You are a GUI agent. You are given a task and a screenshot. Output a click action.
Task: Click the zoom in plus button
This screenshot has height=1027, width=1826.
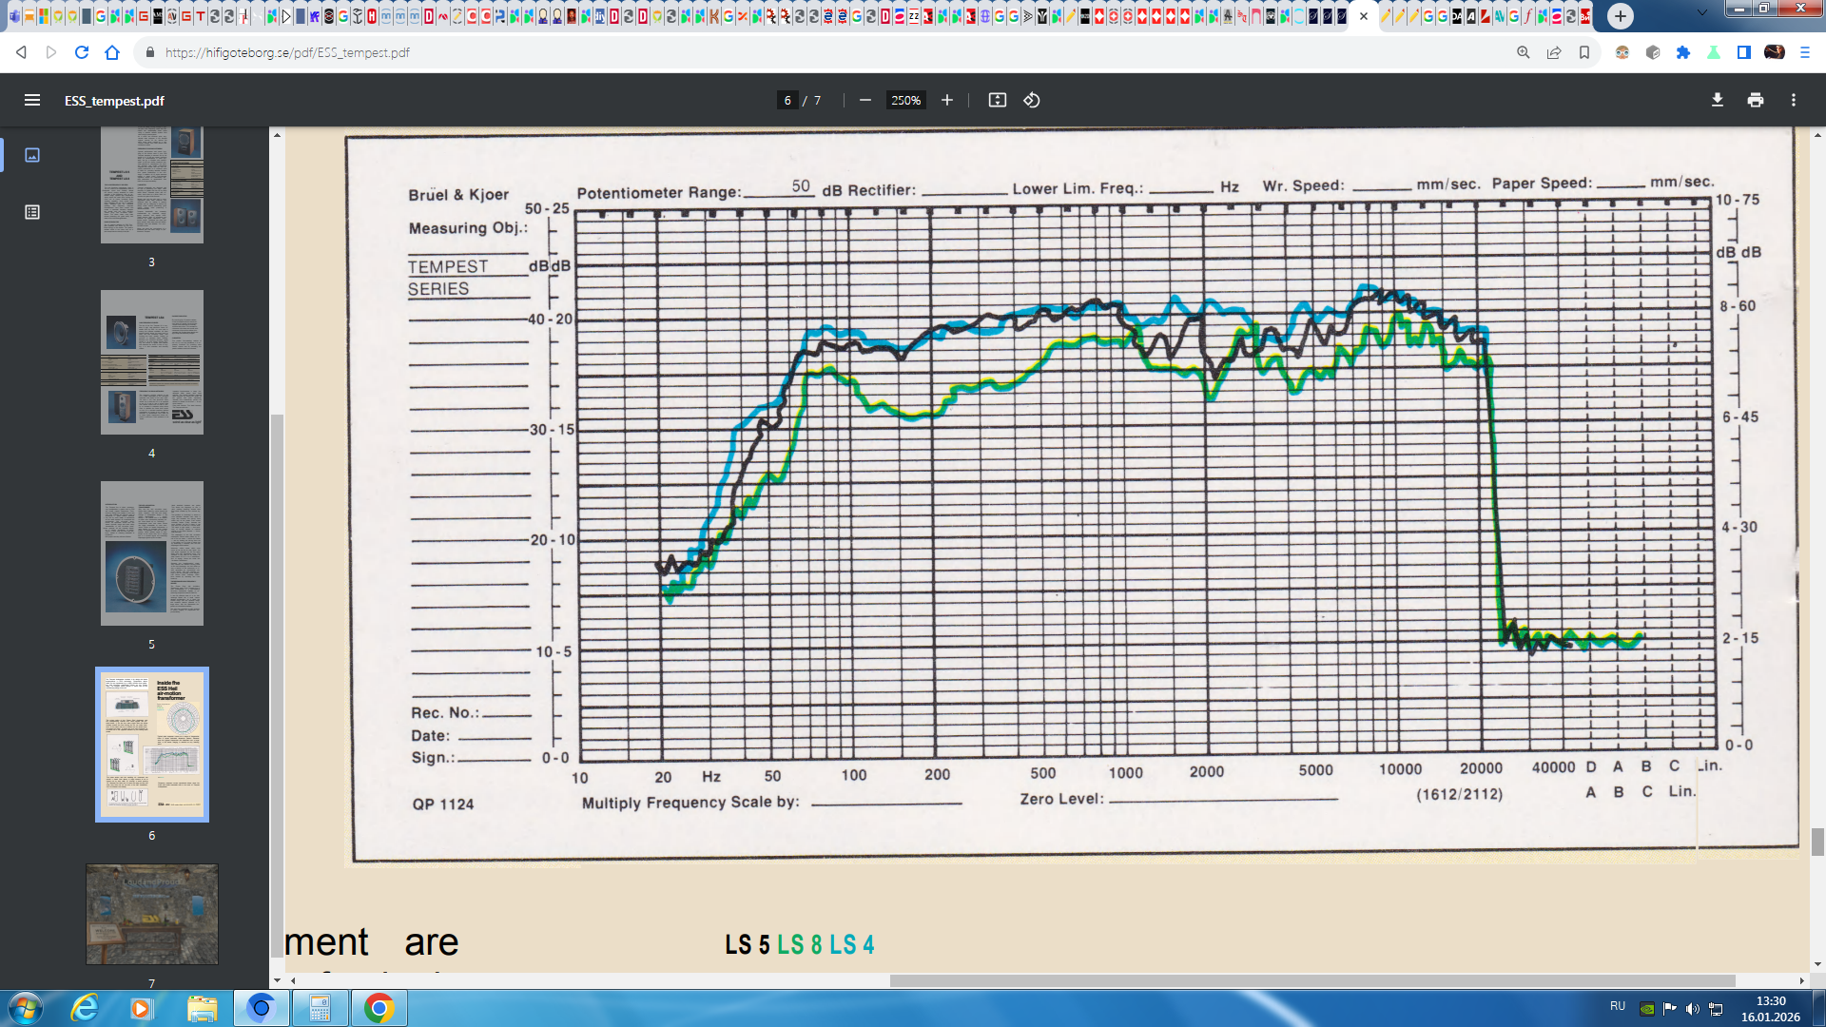[x=947, y=100]
